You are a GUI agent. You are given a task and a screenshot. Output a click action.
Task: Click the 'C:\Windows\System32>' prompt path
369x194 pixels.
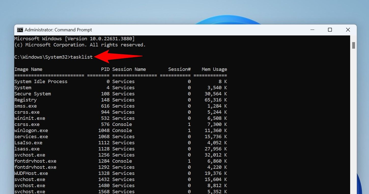click(x=42, y=57)
